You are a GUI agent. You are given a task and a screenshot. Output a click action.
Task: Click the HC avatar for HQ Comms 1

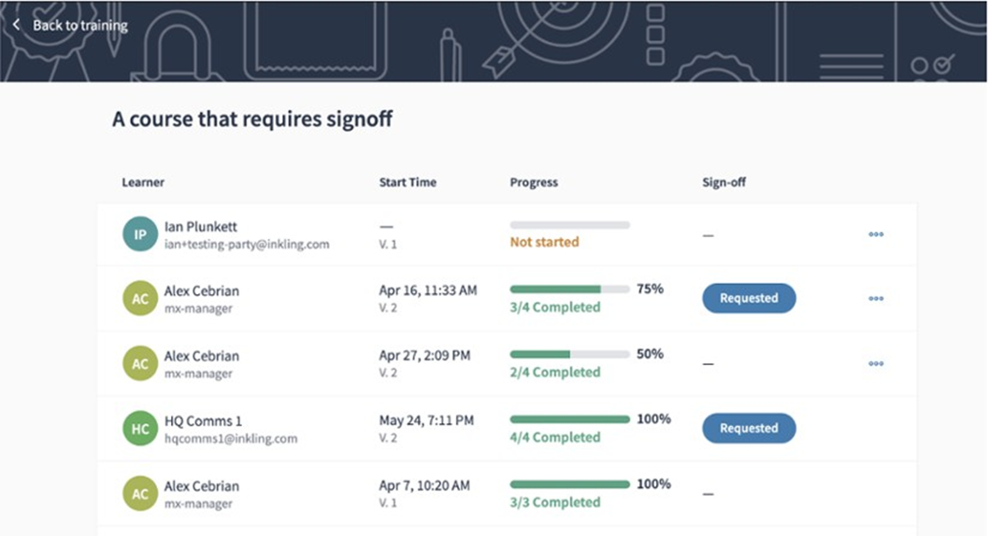pos(139,429)
